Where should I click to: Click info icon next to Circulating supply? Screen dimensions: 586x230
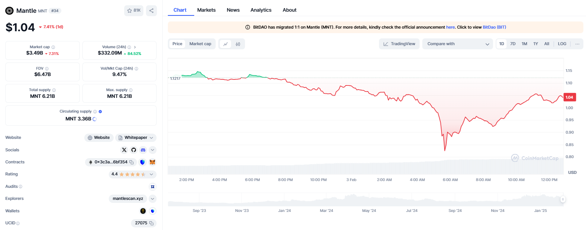pos(95,111)
